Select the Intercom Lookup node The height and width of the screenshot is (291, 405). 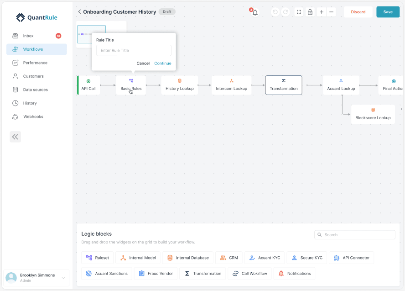click(x=231, y=85)
